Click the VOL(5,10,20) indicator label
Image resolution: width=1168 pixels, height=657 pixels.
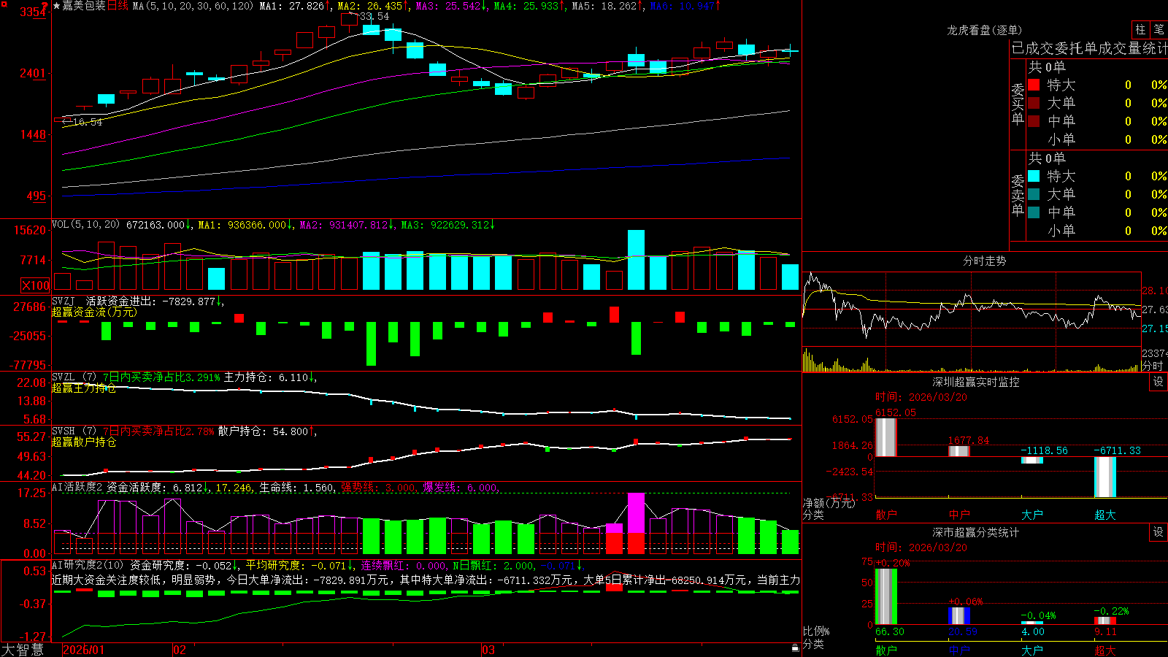pyautogui.click(x=85, y=225)
